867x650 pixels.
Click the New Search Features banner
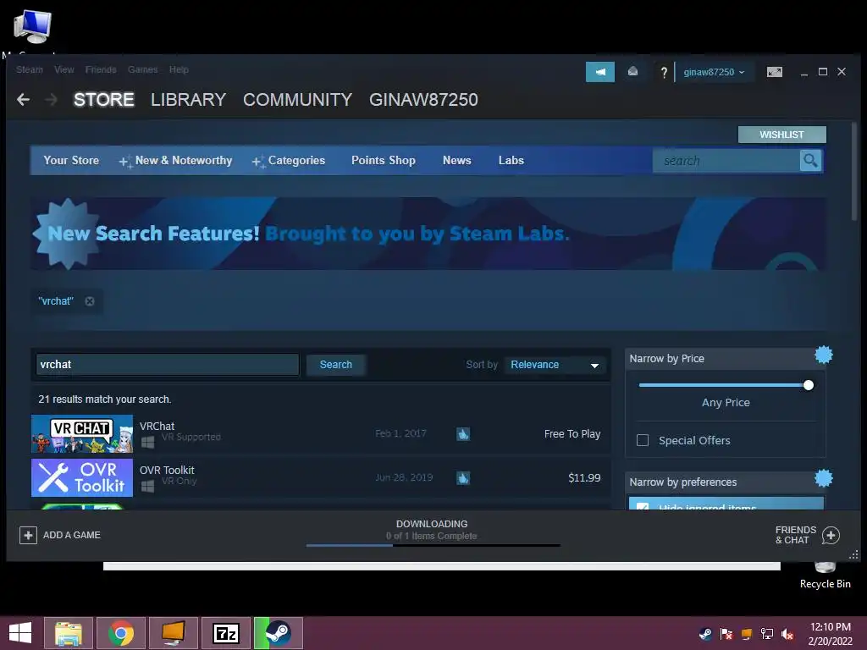pyautogui.click(x=428, y=234)
